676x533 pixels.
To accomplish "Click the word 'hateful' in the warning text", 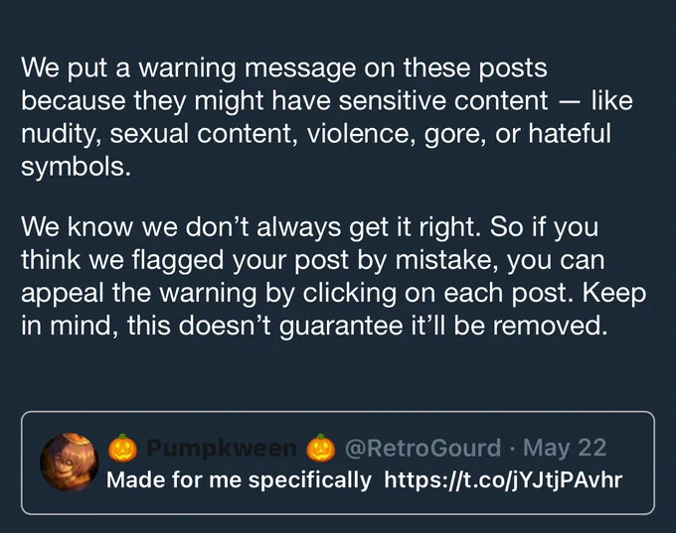I will pyautogui.click(x=570, y=133).
